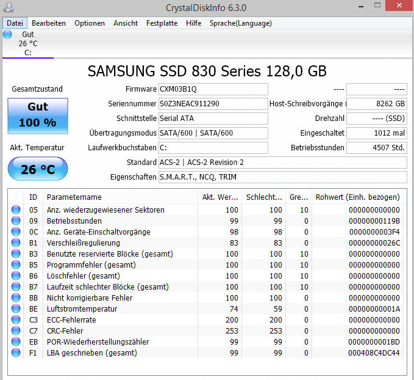Screen dimensions: 414x380
Task: Click the Standard field ACS-2 Revision 2
Action: coord(282,163)
